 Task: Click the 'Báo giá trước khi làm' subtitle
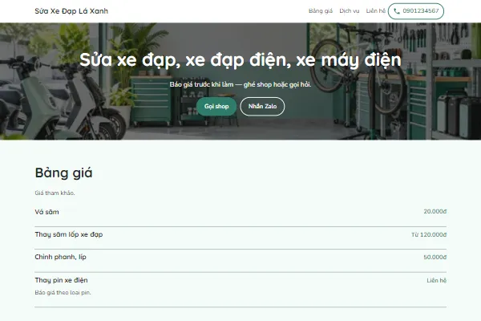[240, 84]
